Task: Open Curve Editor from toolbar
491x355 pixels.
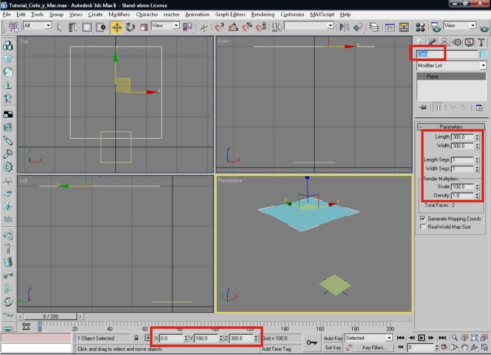Action: click(x=390, y=28)
